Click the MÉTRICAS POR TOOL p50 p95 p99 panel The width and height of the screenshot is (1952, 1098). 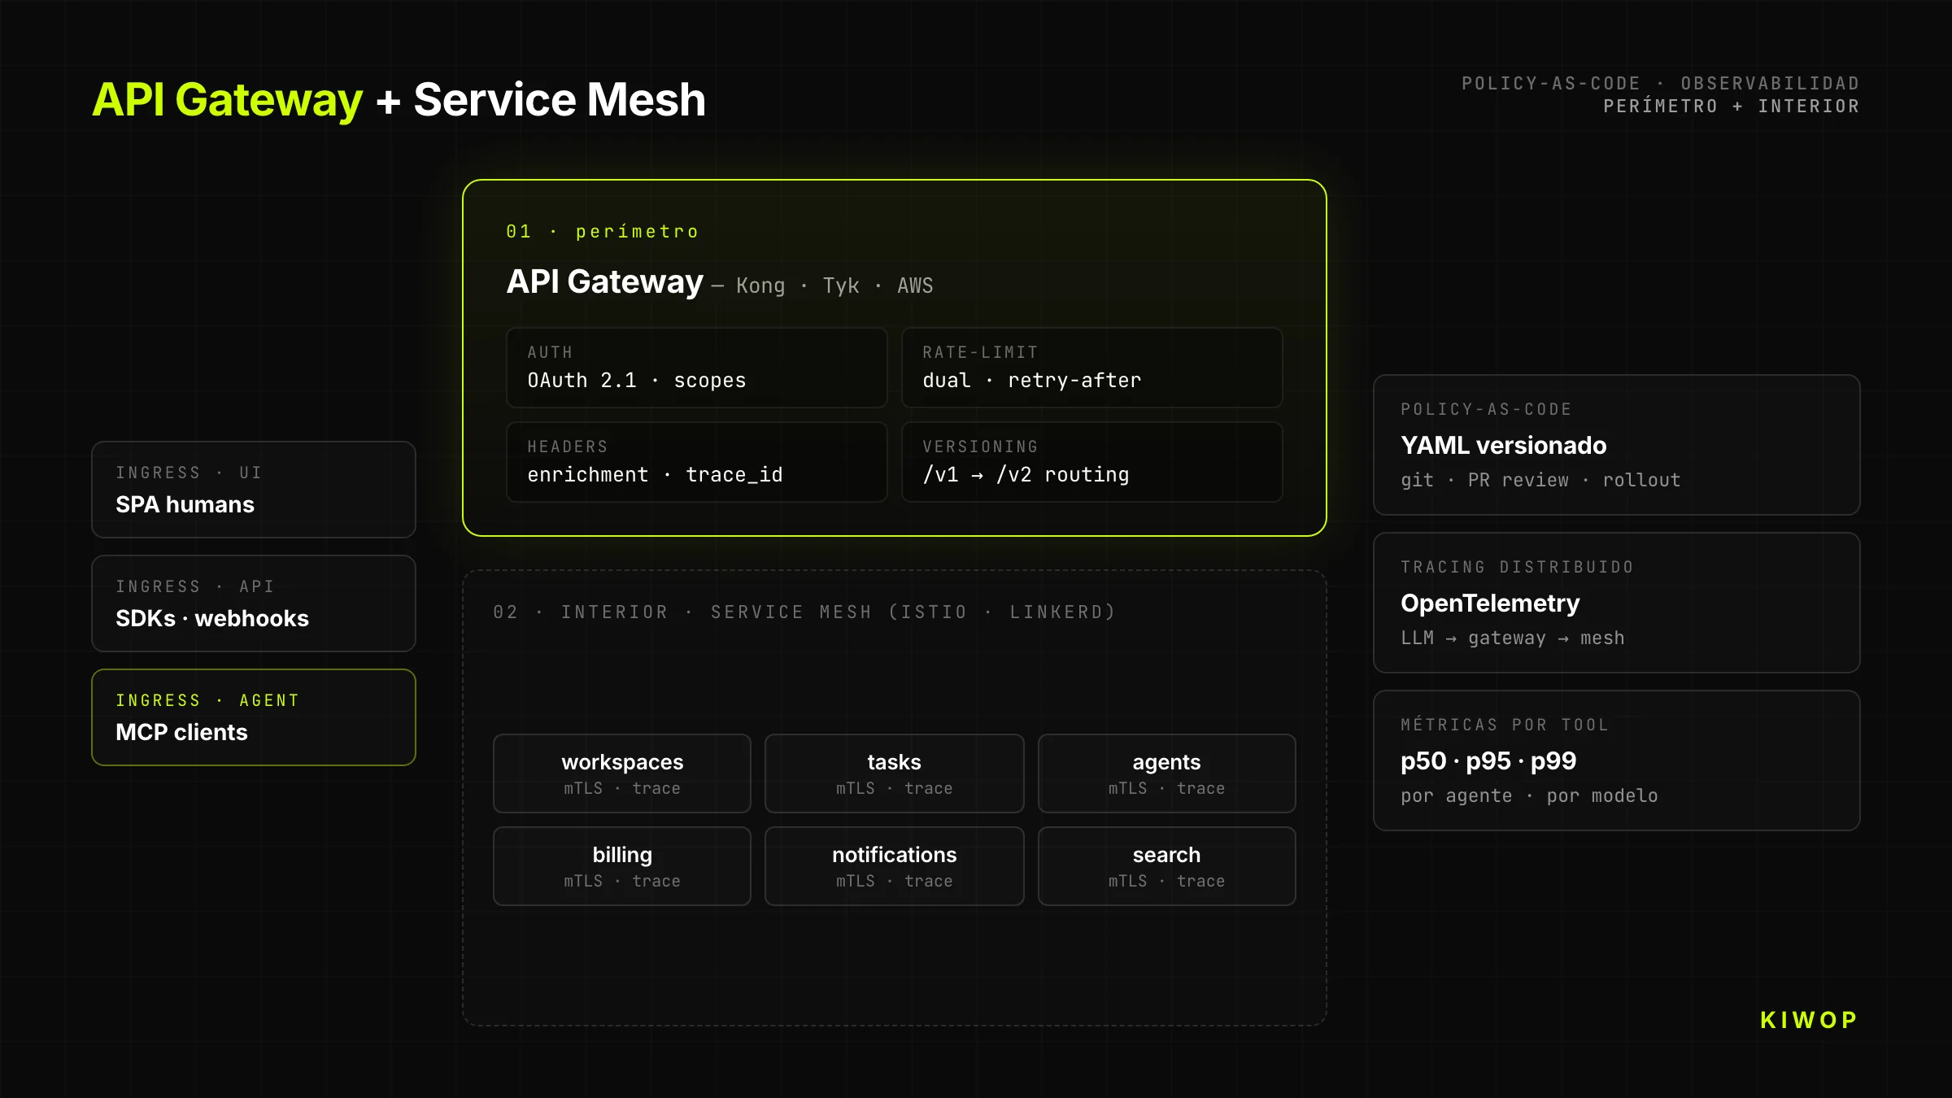1616,761
